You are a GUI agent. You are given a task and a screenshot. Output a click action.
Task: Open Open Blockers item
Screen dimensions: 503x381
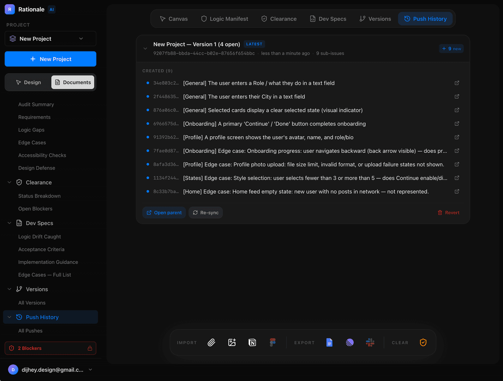click(35, 208)
